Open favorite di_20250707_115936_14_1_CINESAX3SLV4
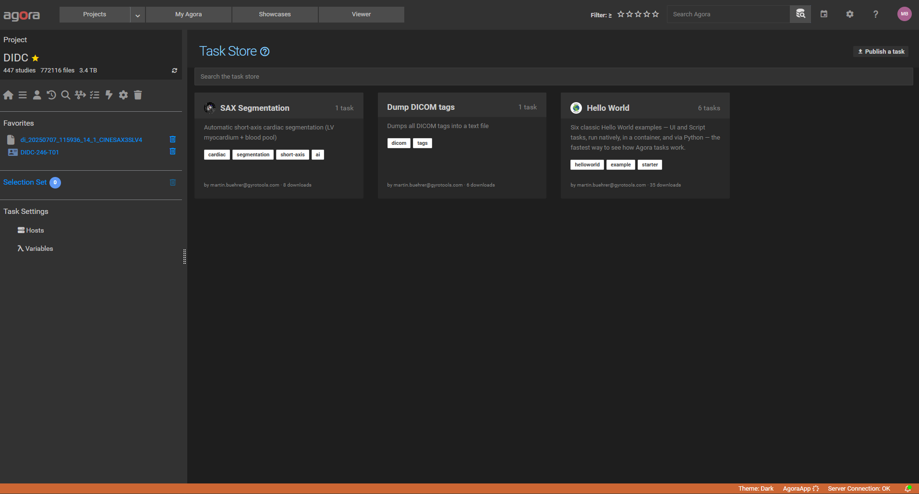Screen dimensions: 919x494 pos(81,140)
